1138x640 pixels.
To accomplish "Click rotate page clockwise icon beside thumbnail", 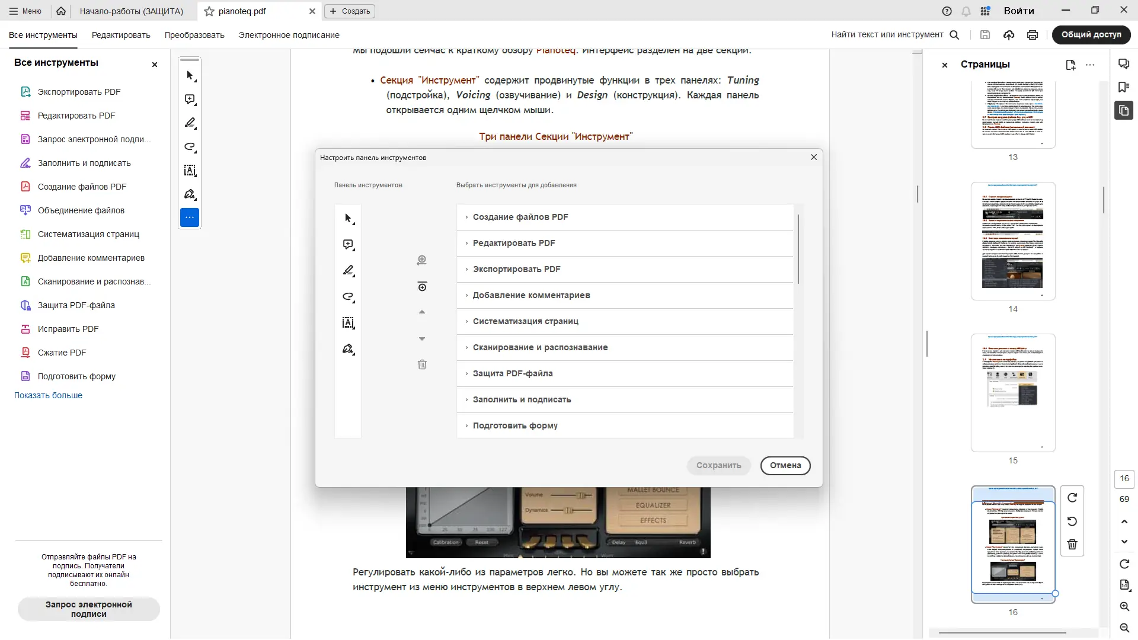I will pyautogui.click(x=1072, y=498).
